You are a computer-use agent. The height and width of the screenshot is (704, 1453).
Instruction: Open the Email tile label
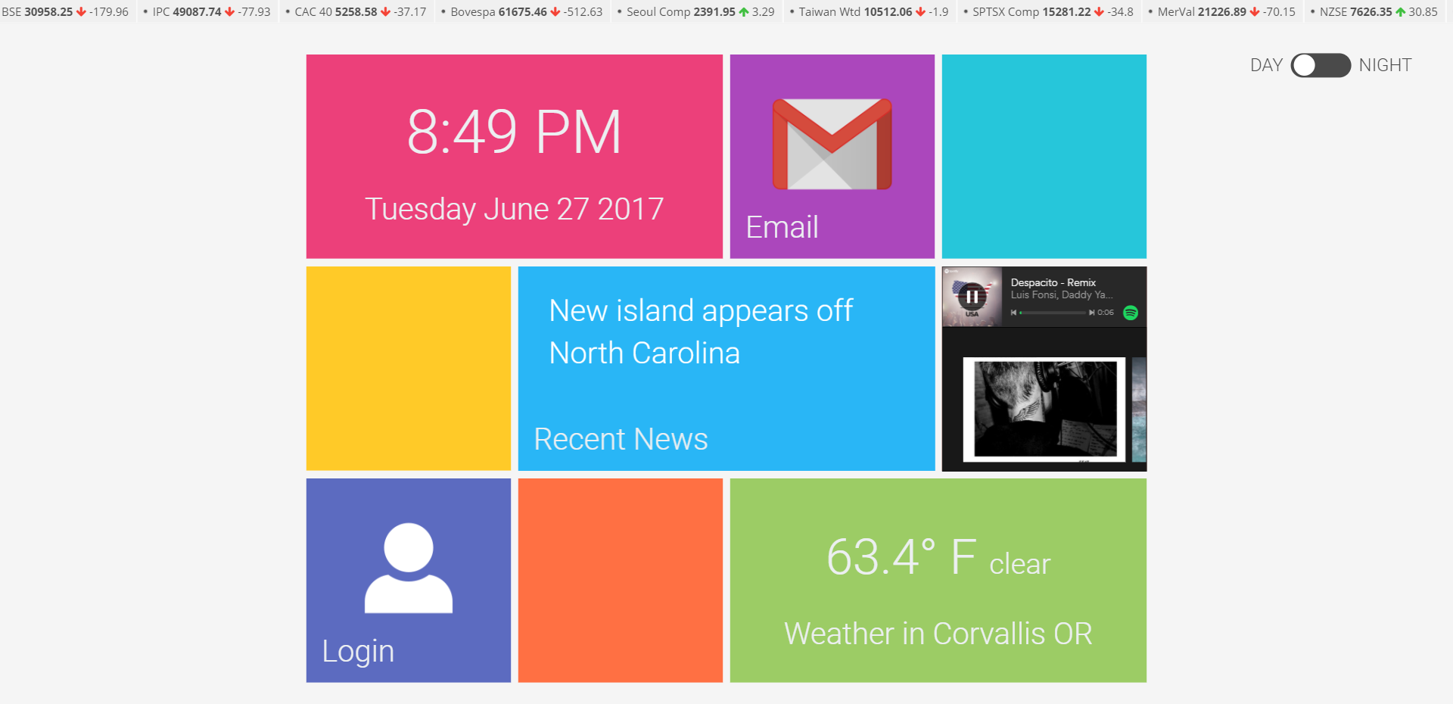(782, 227)
